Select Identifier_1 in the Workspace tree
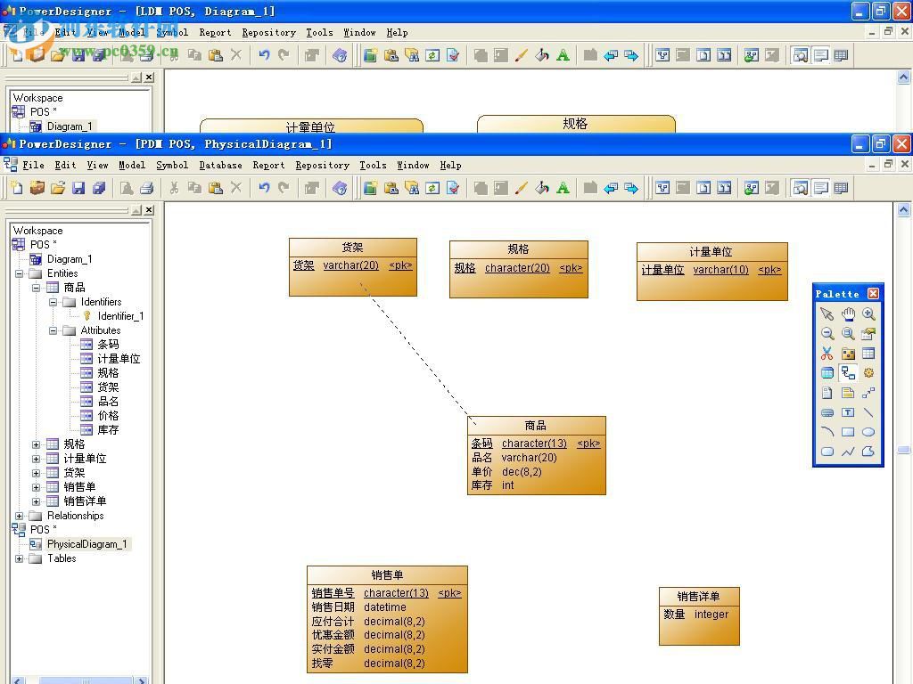 [x=120, y=317]
